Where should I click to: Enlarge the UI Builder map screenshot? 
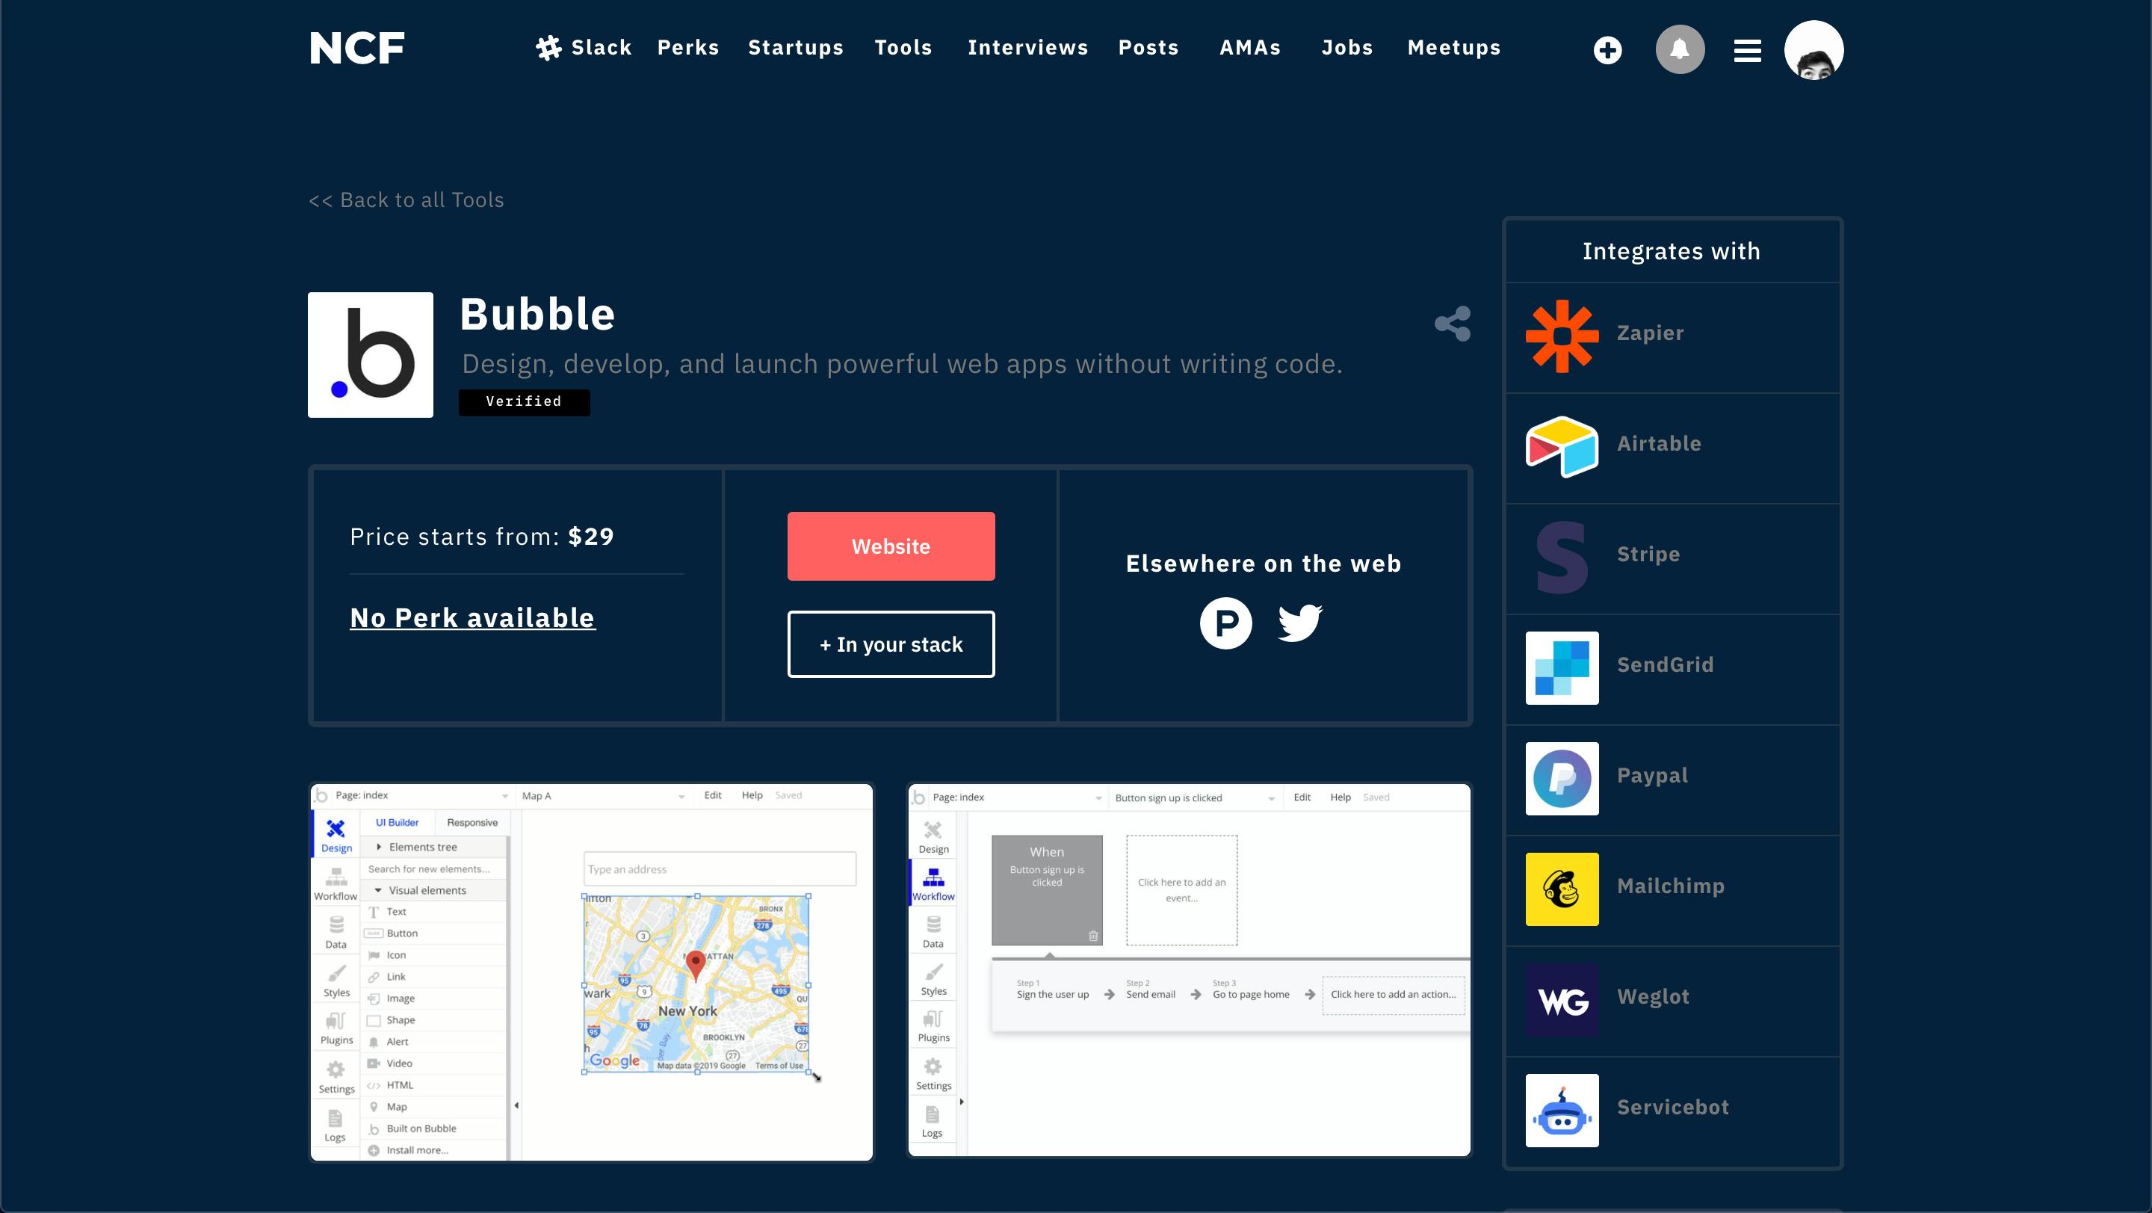pyautogui.click(x=592, y=972)
